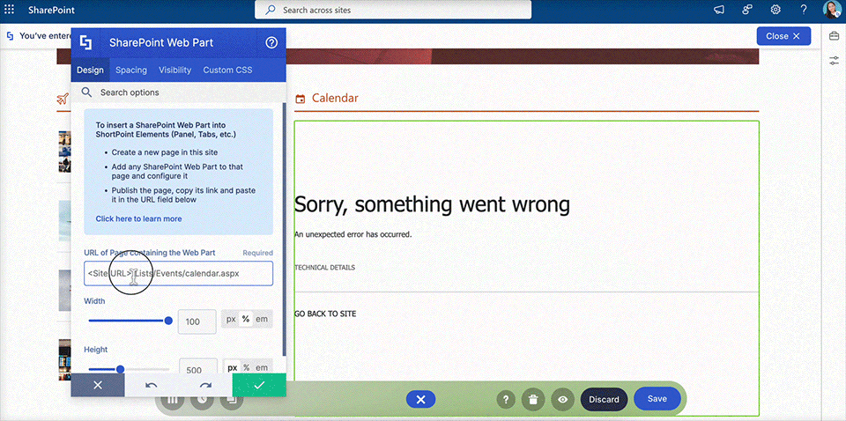Screen dimensions: 846x421
Task: Undo the last change in panel
Action: pos(151,385)
